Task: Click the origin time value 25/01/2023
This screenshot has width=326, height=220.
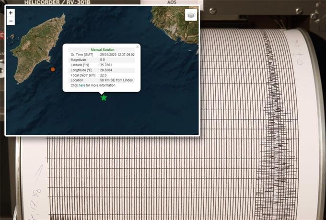Action: tap(117, 55)
